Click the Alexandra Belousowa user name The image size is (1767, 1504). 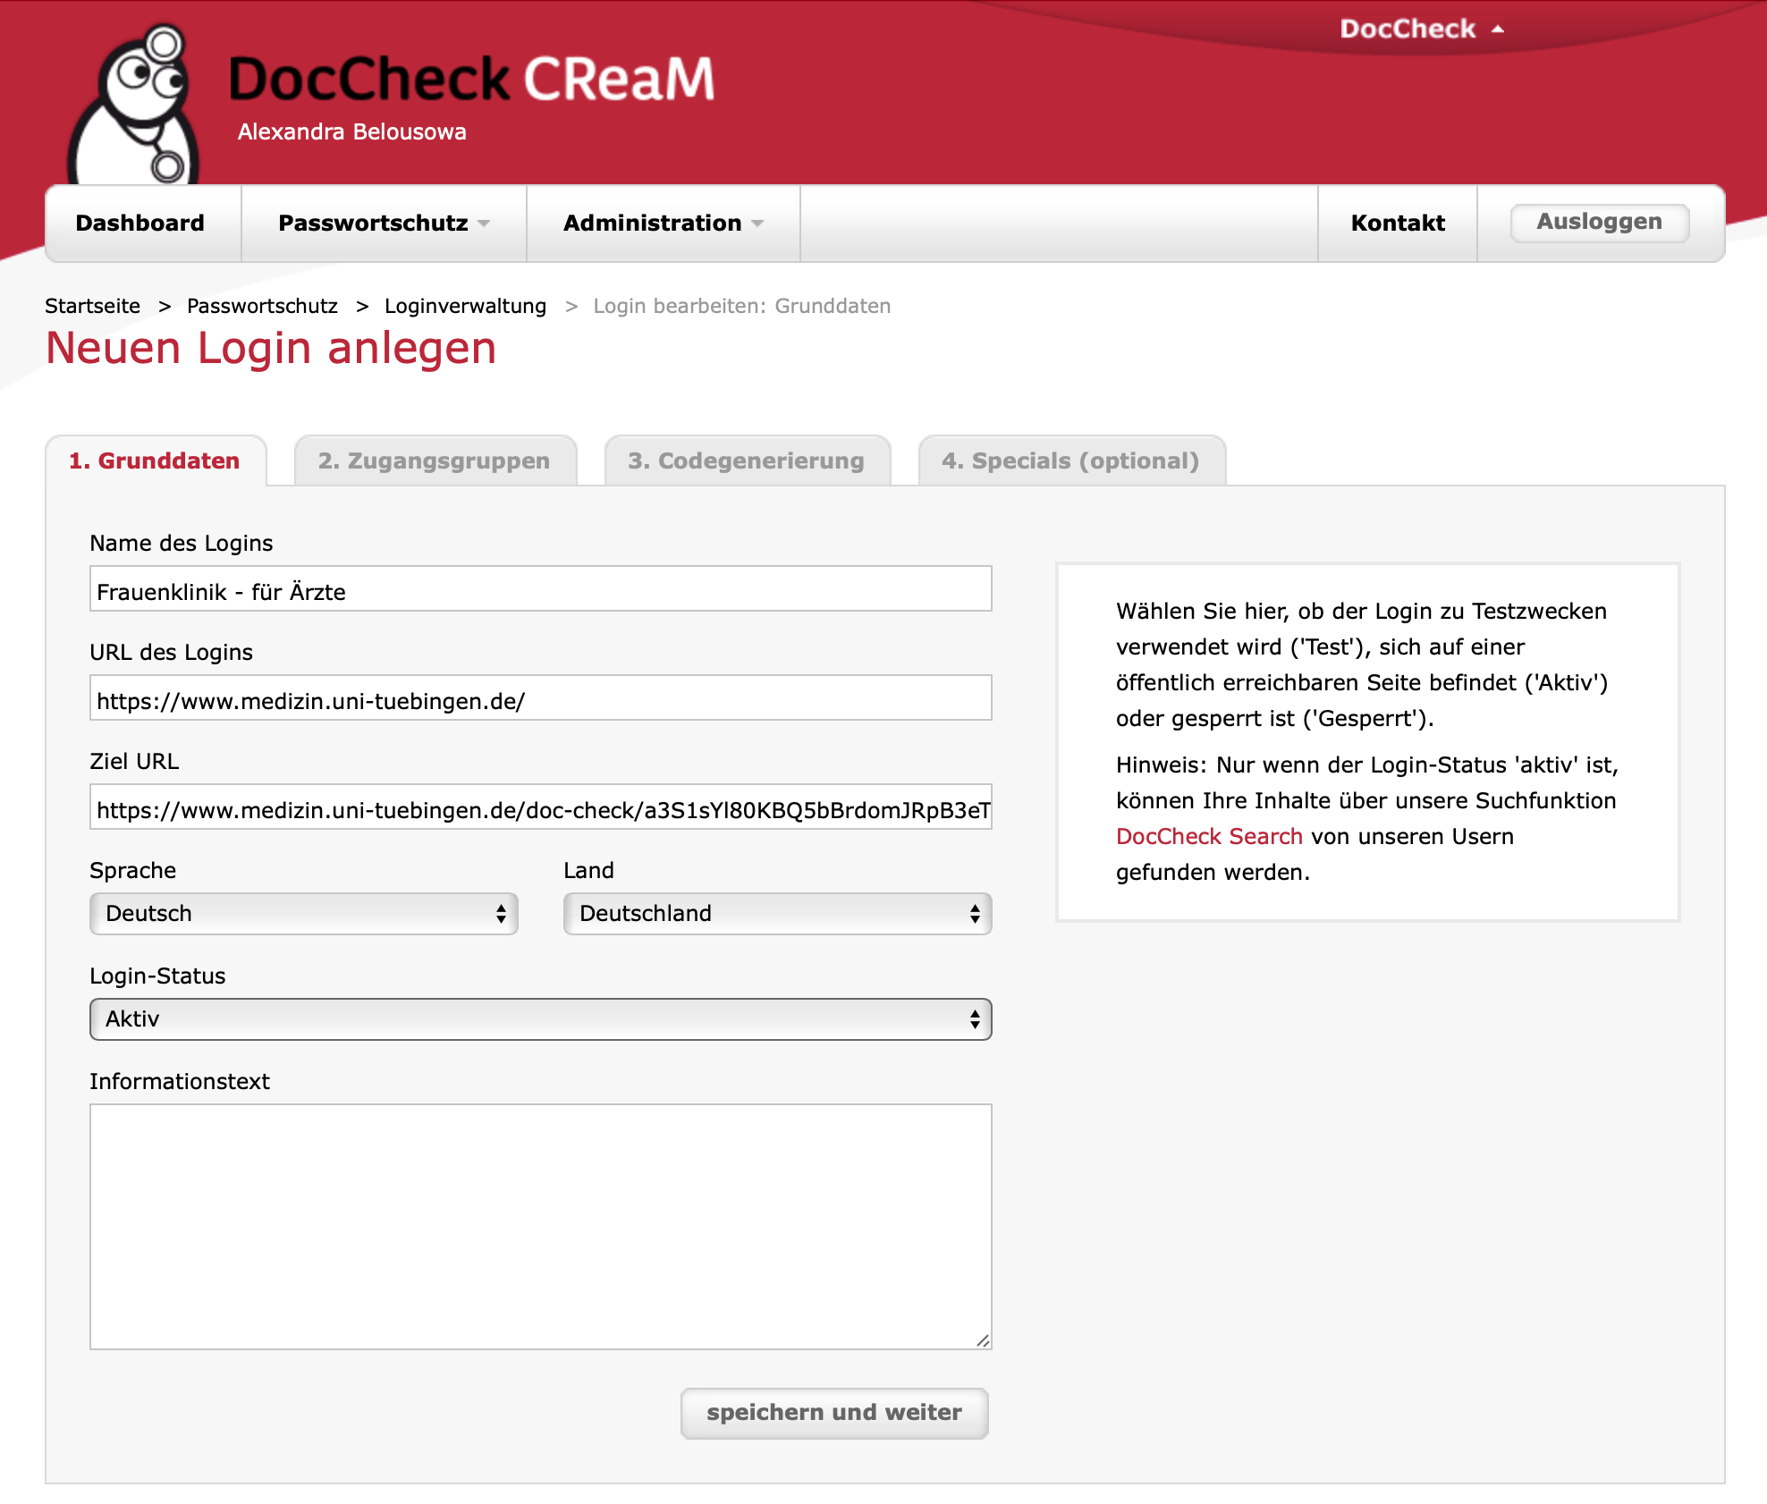[352, 131]
